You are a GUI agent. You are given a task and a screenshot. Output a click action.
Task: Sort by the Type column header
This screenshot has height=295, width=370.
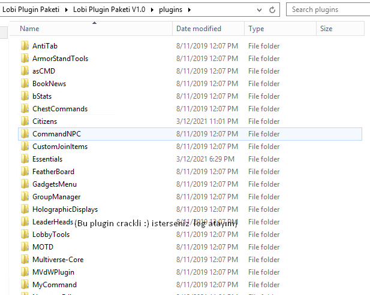pos(280,29)
